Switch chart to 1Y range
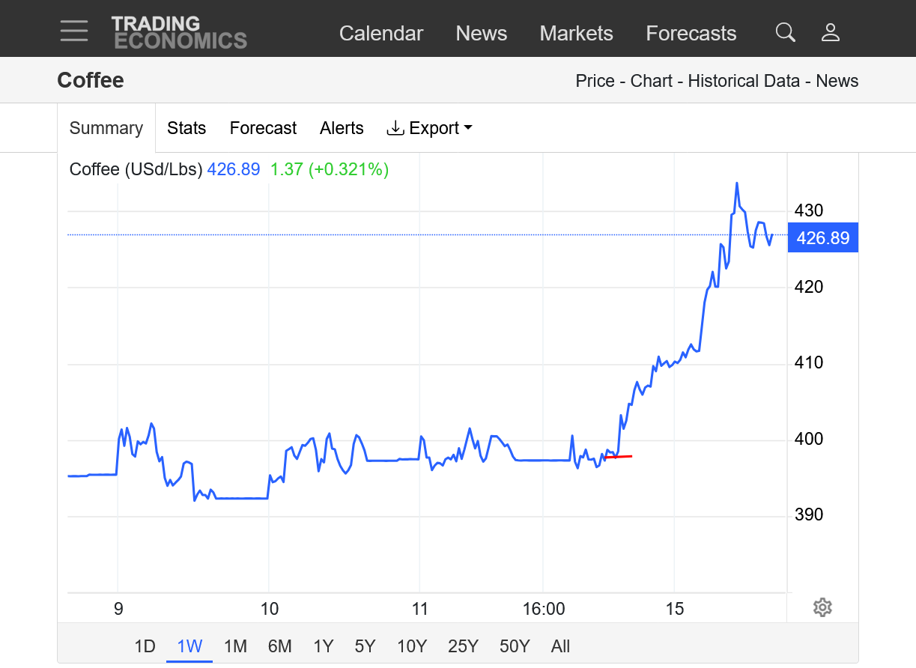 (x=323, y=646)
